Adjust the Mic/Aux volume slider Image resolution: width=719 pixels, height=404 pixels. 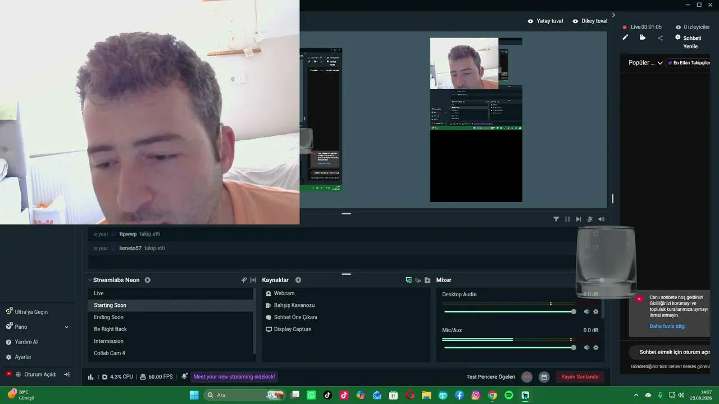point(509,347)
